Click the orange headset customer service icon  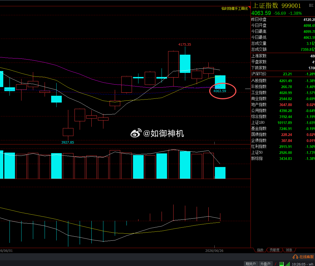[x=295, y=257]
